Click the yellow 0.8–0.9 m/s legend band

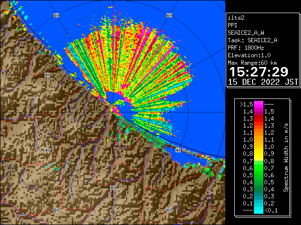(259, 154)
